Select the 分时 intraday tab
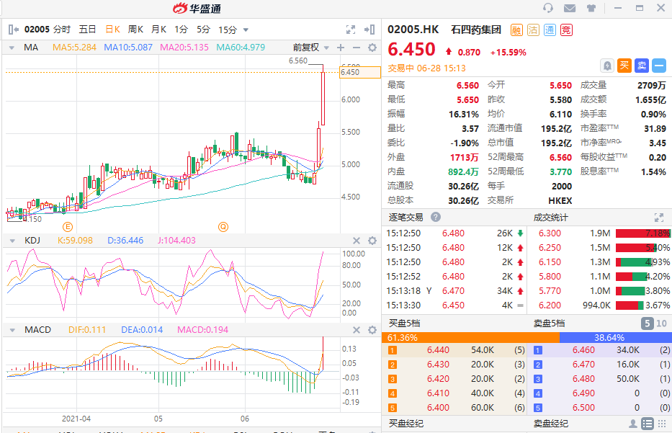Viewport: 672px width, 433px height. (62, 30)
